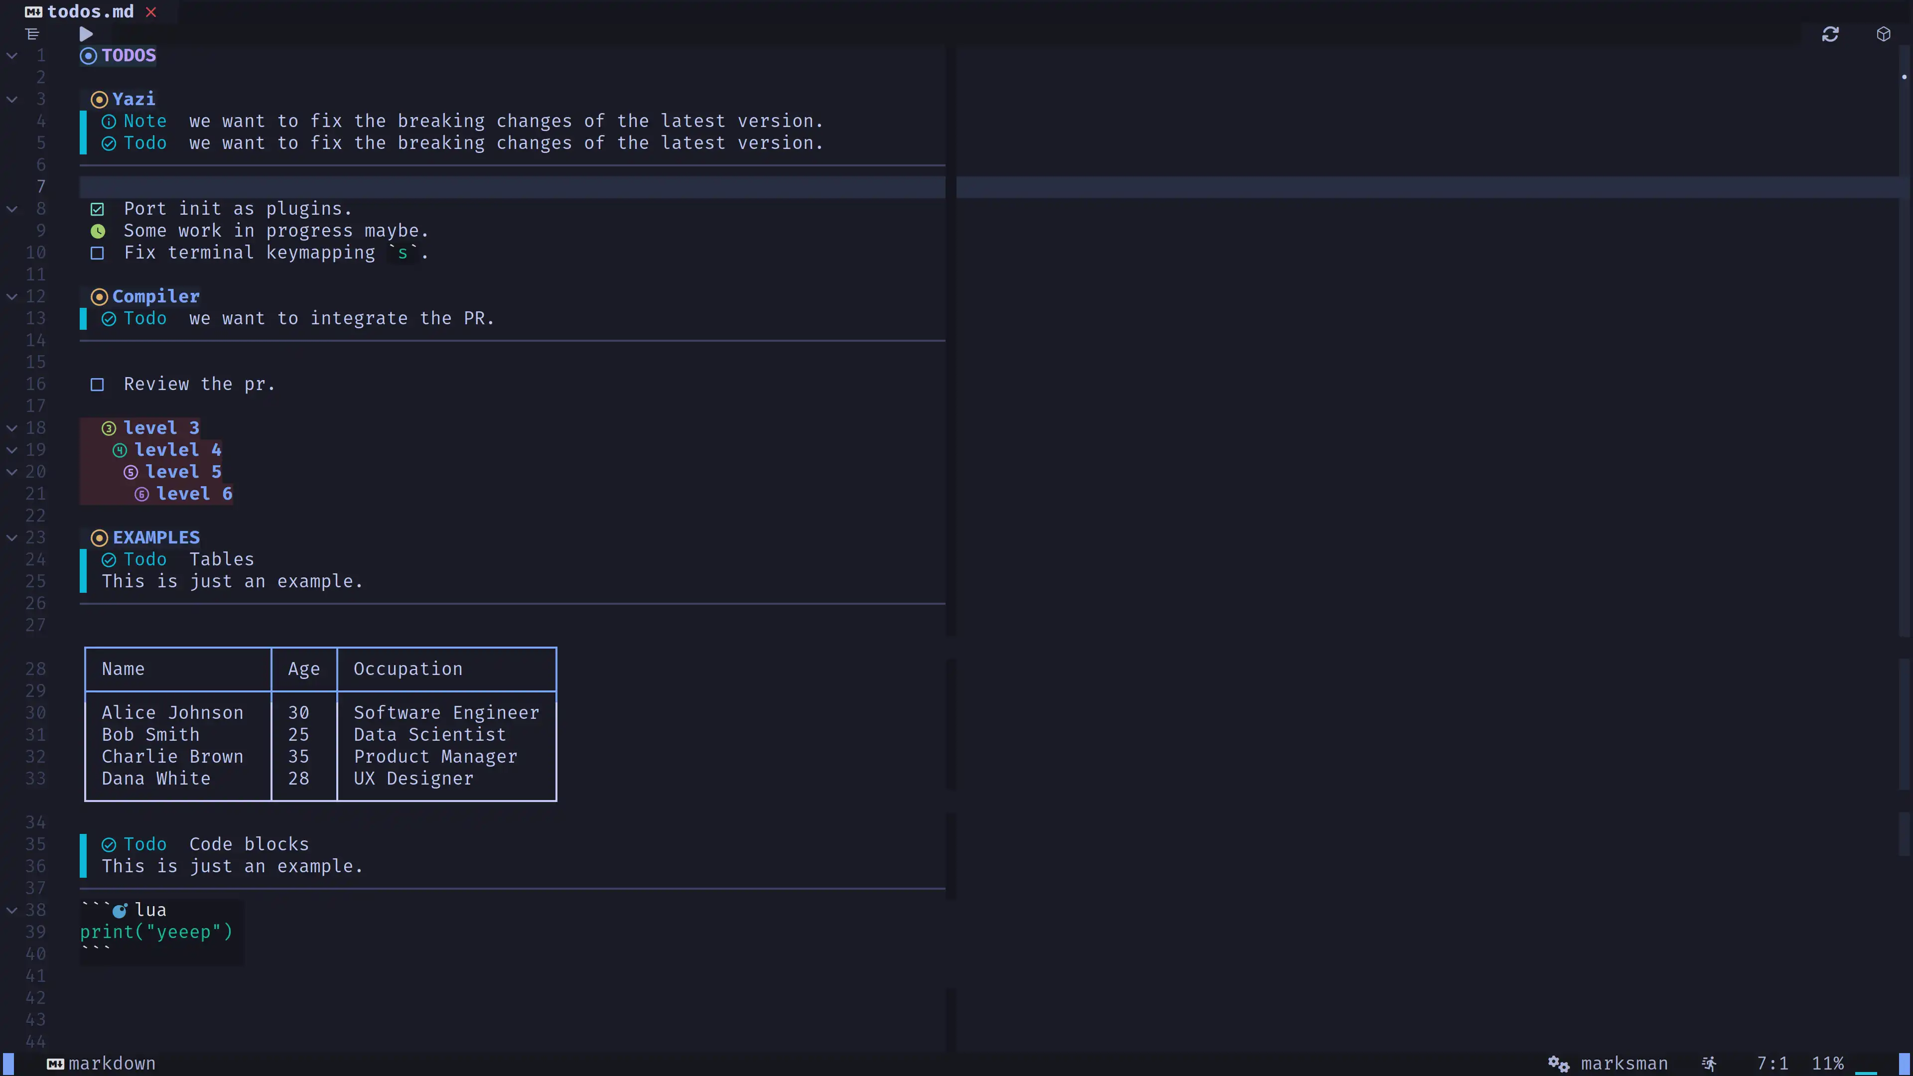Click the lua language icon in code fence
Viewport: 1913px width, 1076px height.
coord(120,911)
